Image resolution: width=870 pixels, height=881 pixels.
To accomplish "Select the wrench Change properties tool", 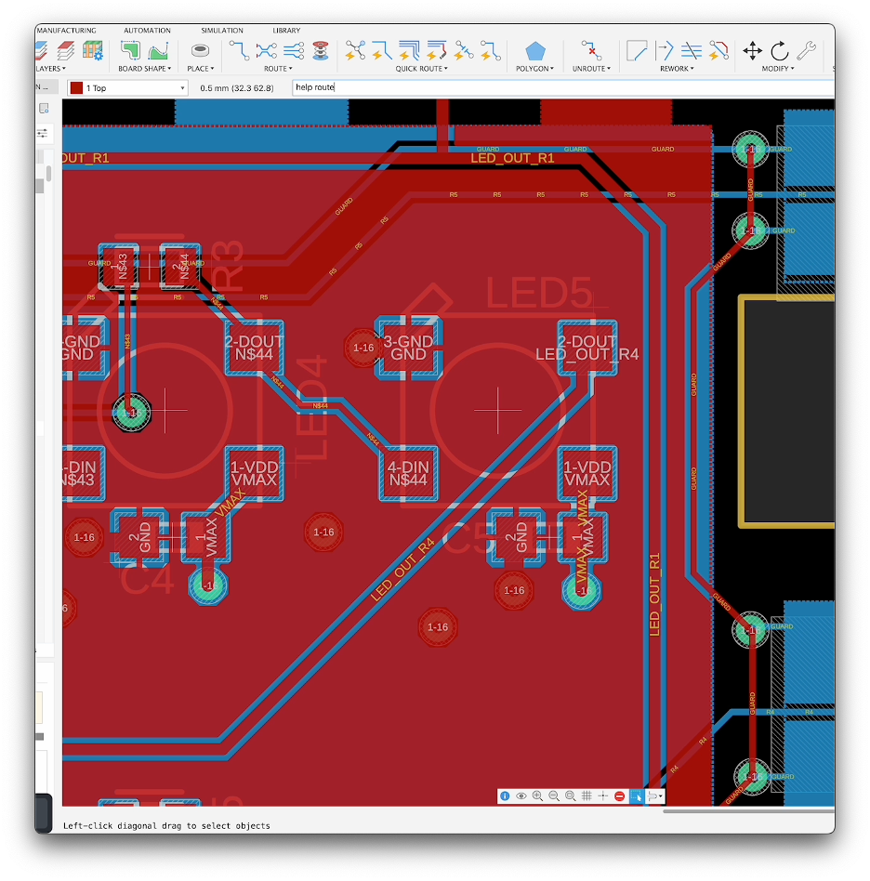I will [807, 50].
